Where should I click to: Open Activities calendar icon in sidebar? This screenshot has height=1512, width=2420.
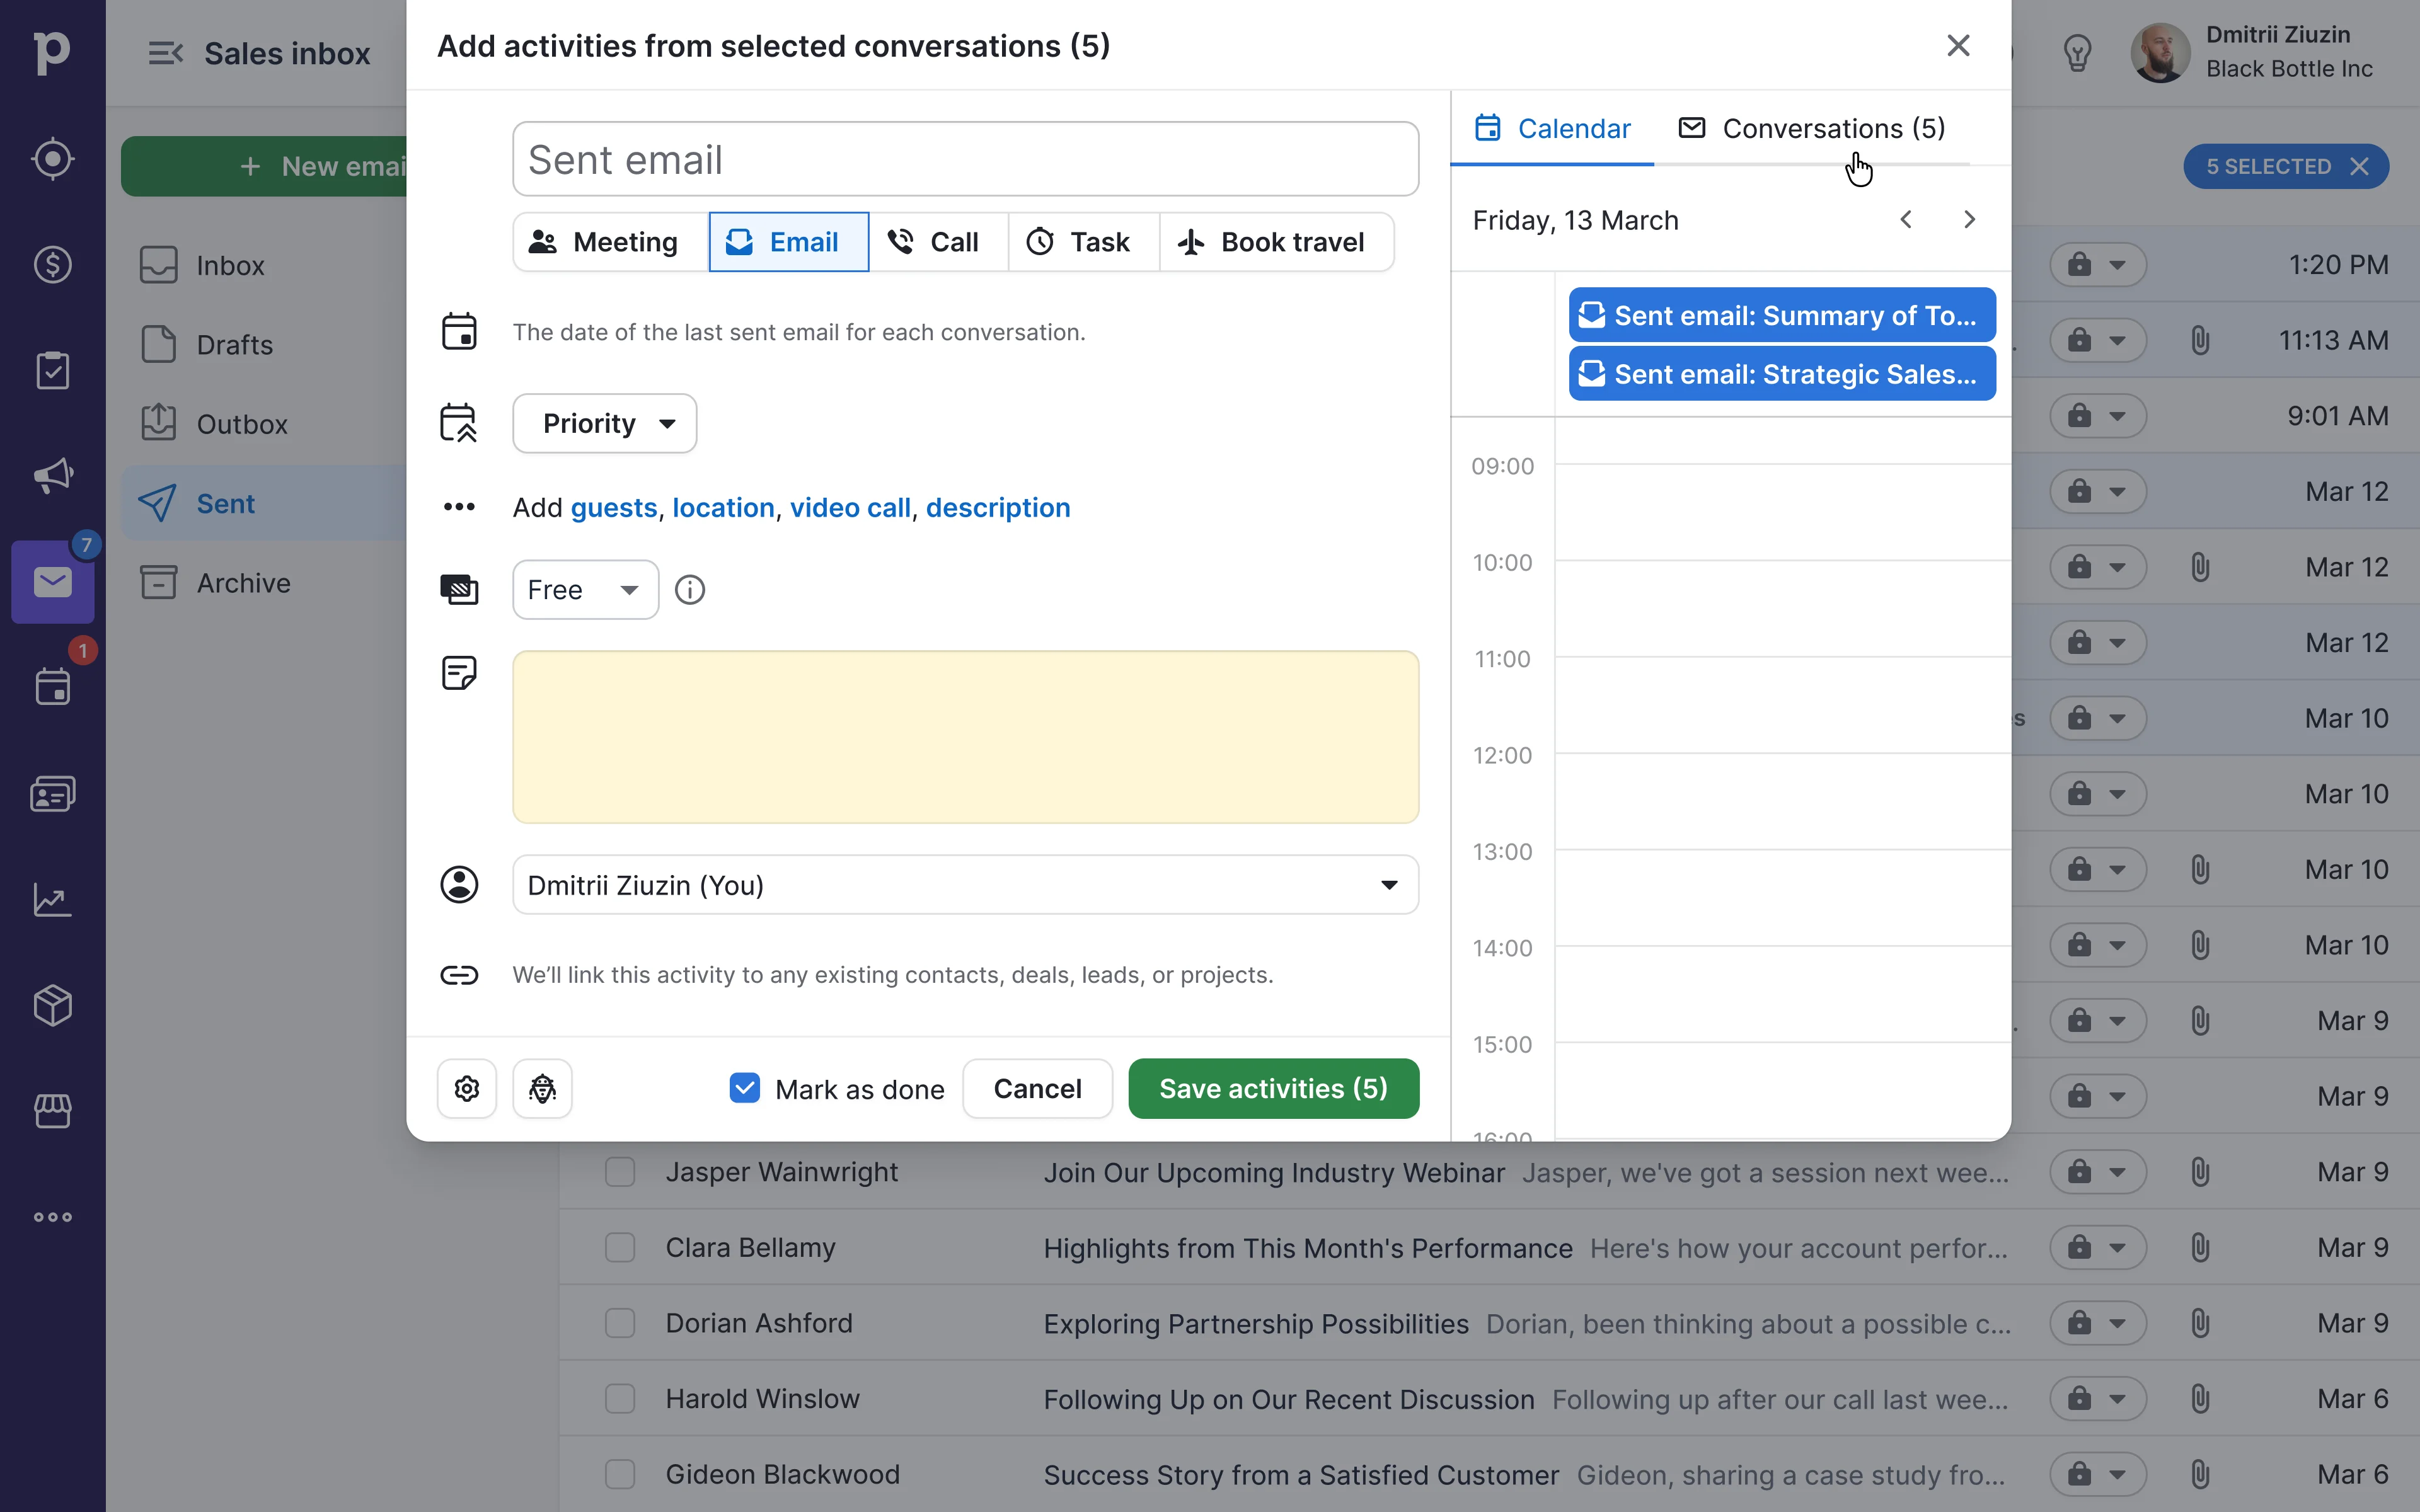(52, 687)
